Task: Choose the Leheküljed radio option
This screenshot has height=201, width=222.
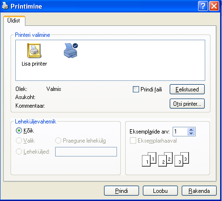Action: tap(19, 152)
